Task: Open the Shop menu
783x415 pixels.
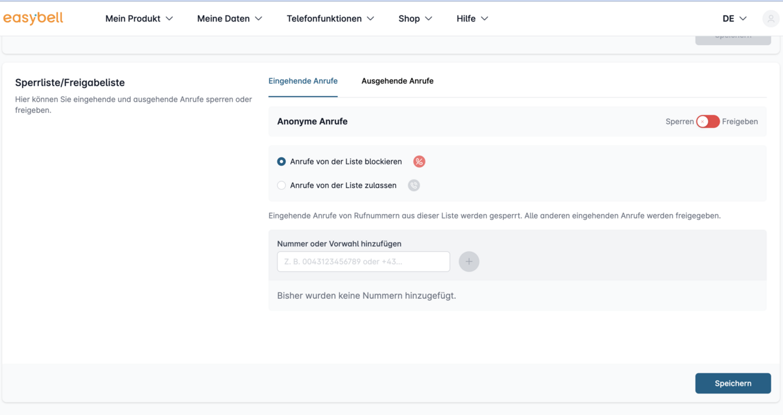Action: pos(415,19)
